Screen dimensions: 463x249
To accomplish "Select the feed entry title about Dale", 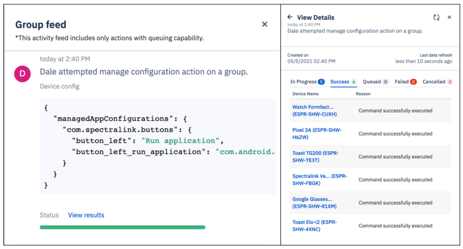I will pos(144,72).
